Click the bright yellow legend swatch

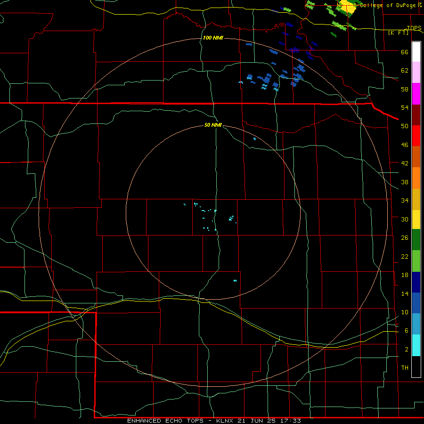point(416,219)
